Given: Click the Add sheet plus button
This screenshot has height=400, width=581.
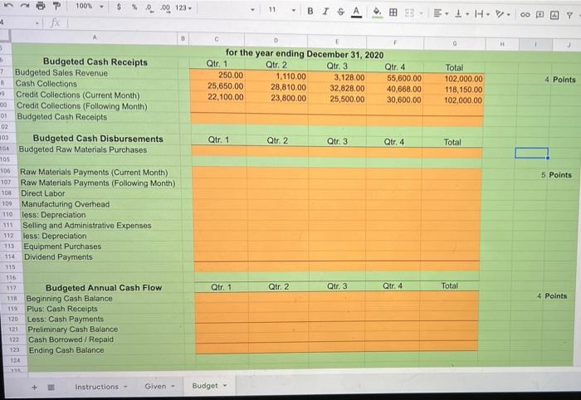Looking at the screenshot, I should coord(35,388).
